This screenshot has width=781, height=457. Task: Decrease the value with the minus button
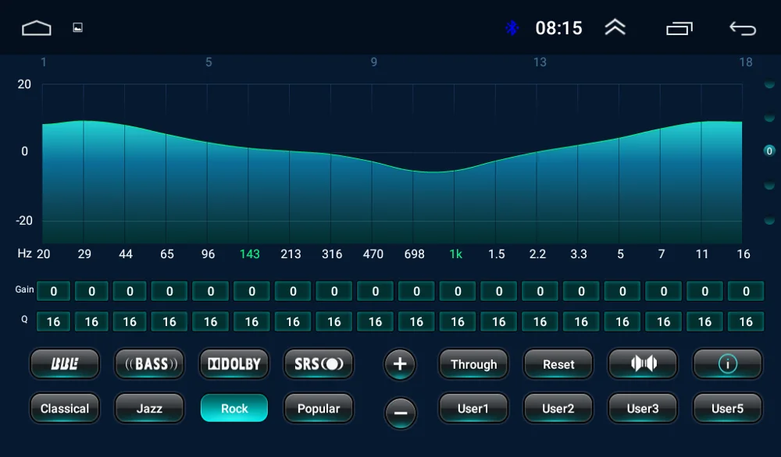coord(400,413)
